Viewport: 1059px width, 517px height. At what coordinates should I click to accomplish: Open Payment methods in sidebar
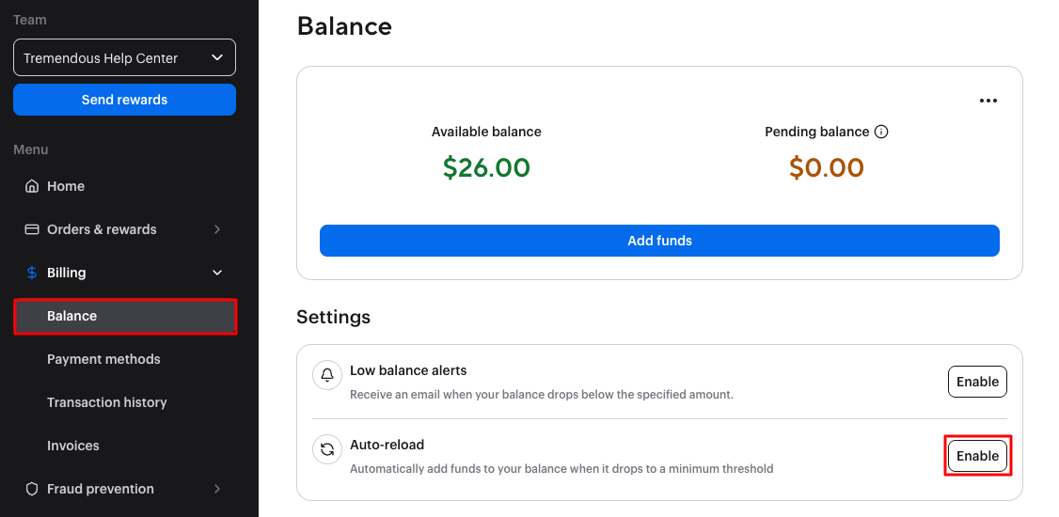pyautogui.click(x=103, y=359)
